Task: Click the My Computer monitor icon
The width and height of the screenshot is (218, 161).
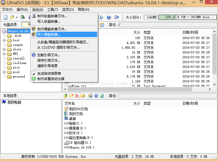Action: (x=4, y=102)
